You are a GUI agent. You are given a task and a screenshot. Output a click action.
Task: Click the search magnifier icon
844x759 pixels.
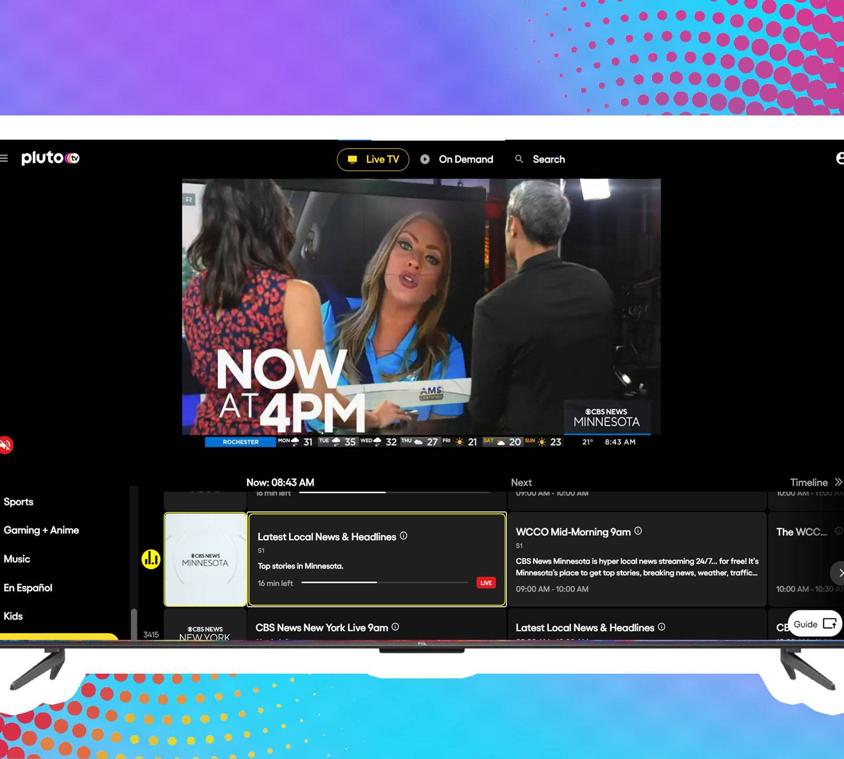coord(519,159)
